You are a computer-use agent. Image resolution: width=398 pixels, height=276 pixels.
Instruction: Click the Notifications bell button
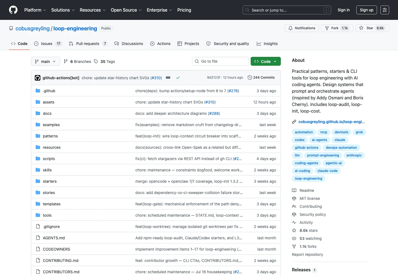point(302,28)
